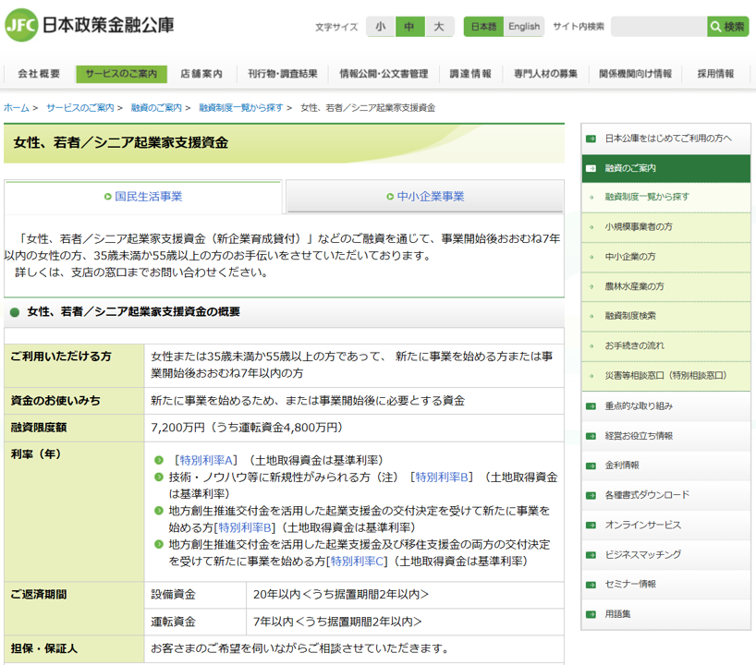
Task: Click ご利用いただける方 row header
Action: 74,365
